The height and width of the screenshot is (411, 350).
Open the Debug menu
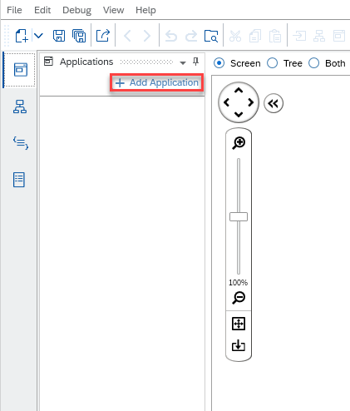pos(76,10)
